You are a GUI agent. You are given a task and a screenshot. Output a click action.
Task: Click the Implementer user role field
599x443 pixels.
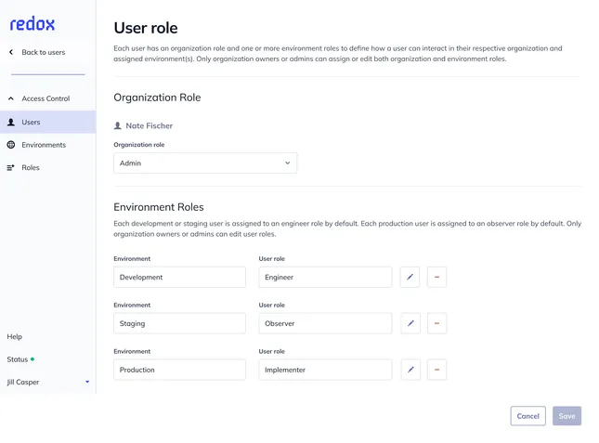[325, 370]
